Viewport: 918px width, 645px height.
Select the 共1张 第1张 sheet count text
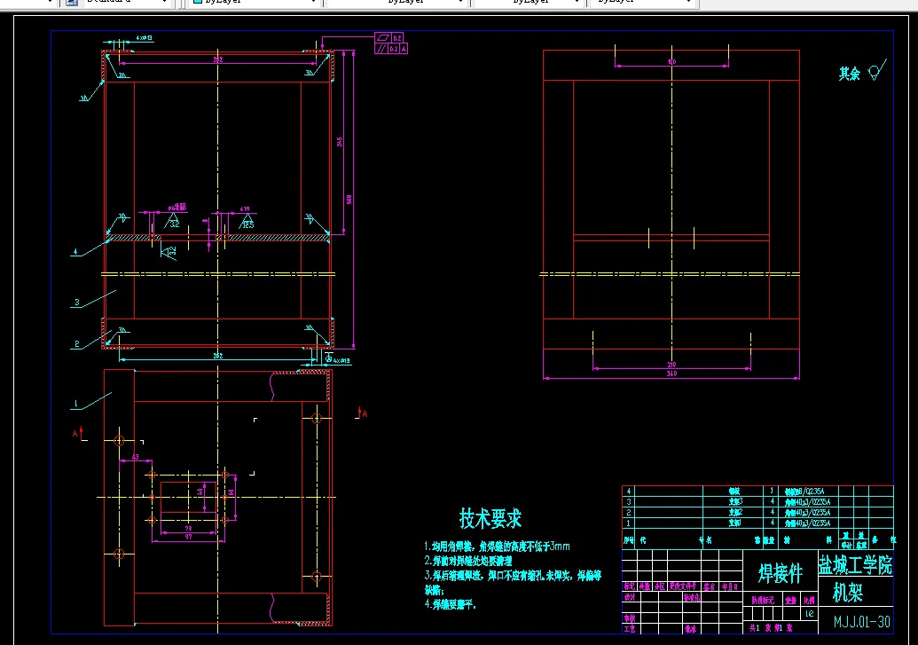pos(771,628)
